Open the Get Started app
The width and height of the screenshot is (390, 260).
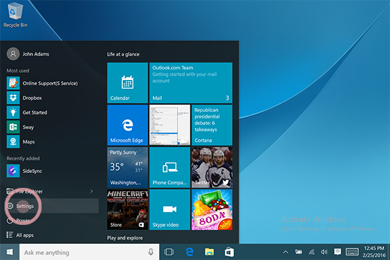[x=52, y=112]
